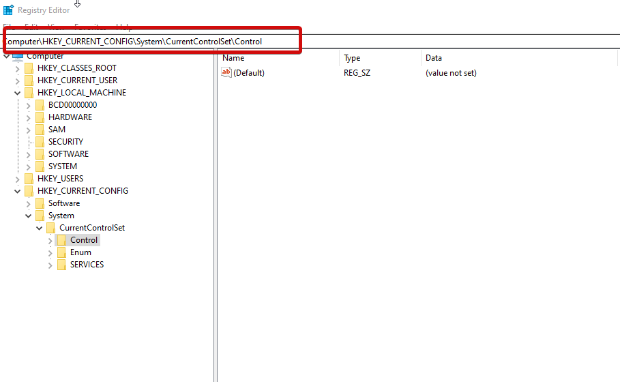Viewport: 620px width, 382px height.
Task: Click the Control folder icon
Action: [x=61, y=240]
